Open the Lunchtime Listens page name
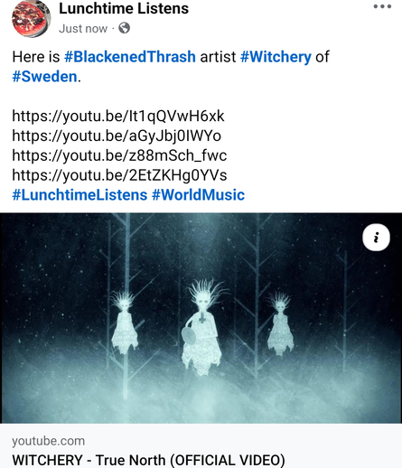Screen dimensions: 402x468 pos(124,8)
